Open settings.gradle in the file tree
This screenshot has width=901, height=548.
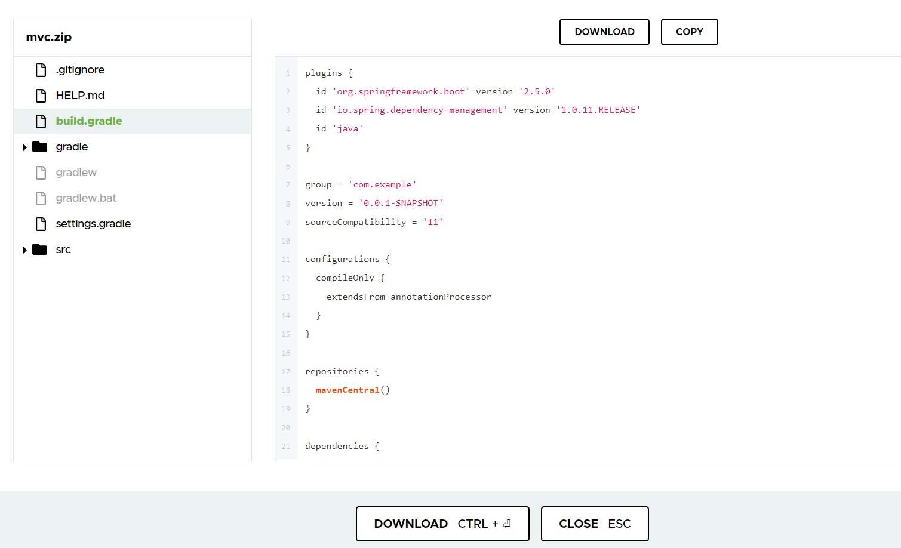93,224
